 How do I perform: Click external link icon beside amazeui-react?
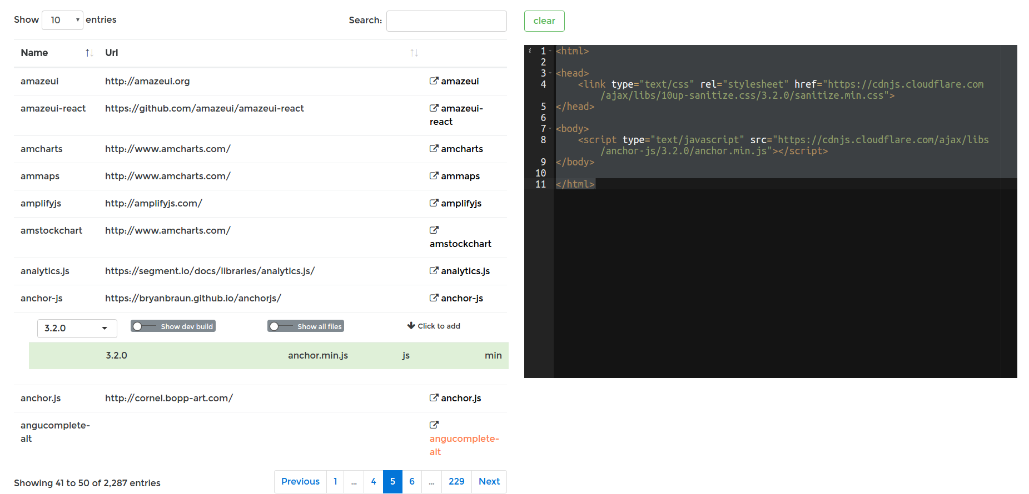(x=434, y=108)
